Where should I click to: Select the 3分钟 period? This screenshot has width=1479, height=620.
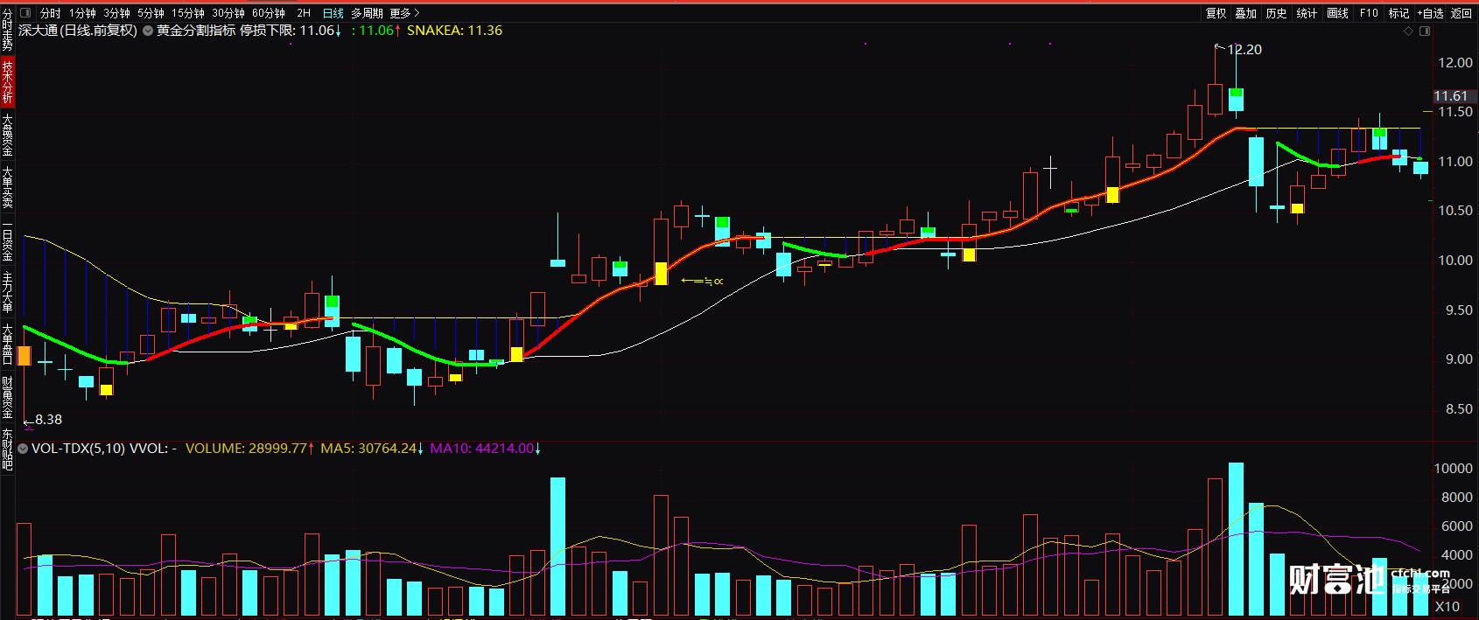pos(116,13)
